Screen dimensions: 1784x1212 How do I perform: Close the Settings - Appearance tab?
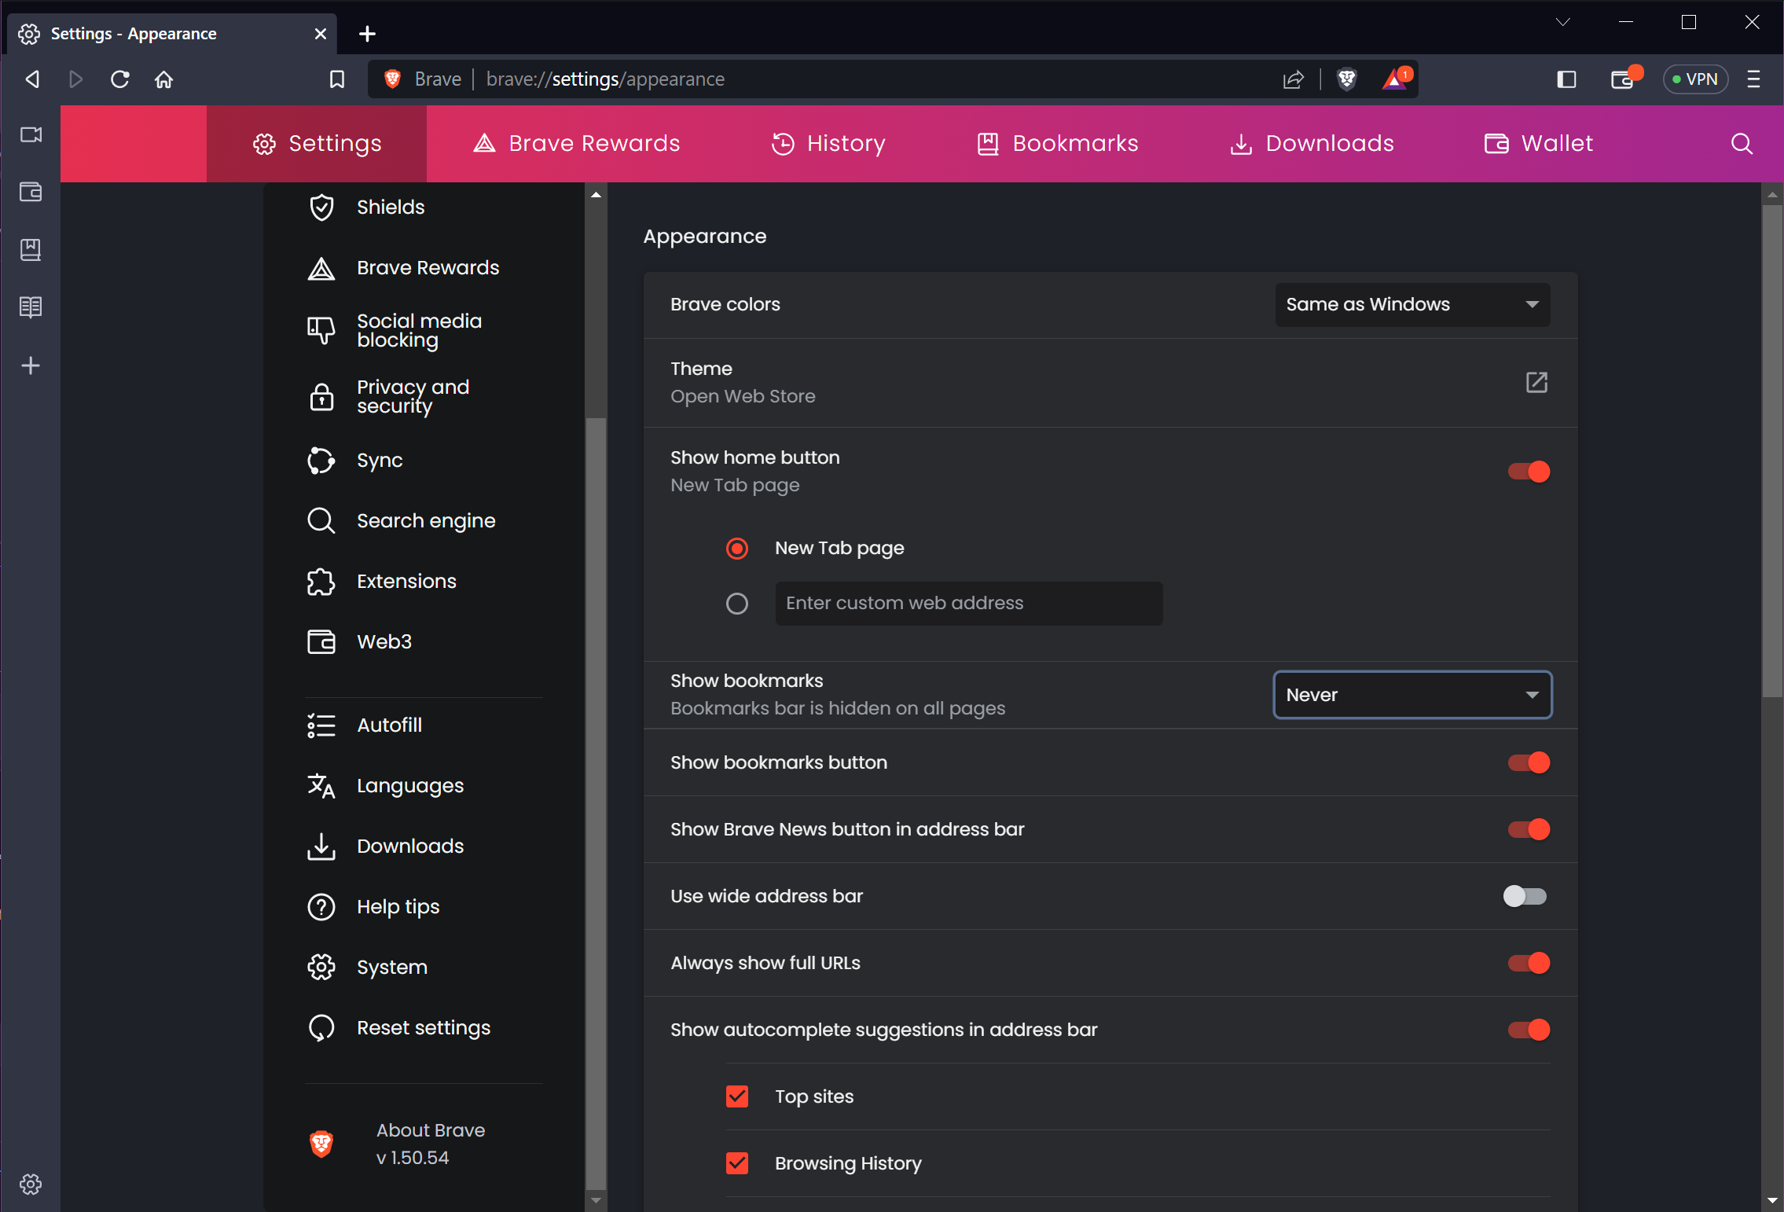coord(320,34)
